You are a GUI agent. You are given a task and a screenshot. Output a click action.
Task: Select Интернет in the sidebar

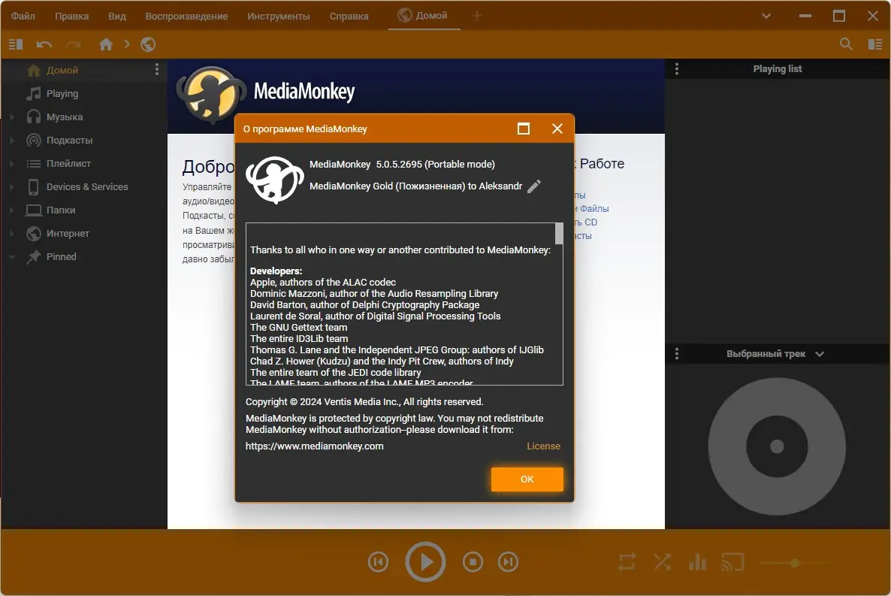[68, 233]
